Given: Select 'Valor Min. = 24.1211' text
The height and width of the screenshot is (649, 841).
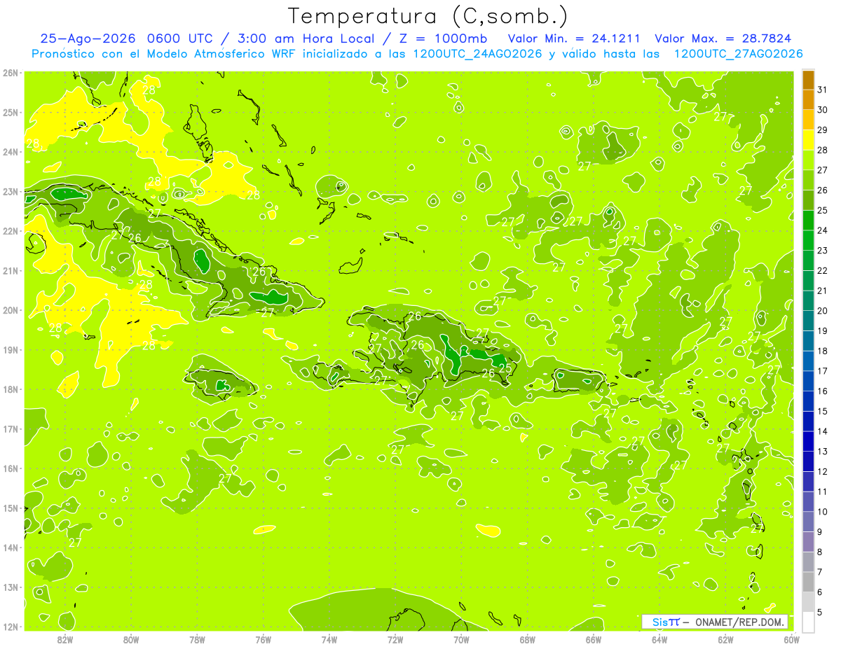Looking at the screenshot, I should click(574, 39).
